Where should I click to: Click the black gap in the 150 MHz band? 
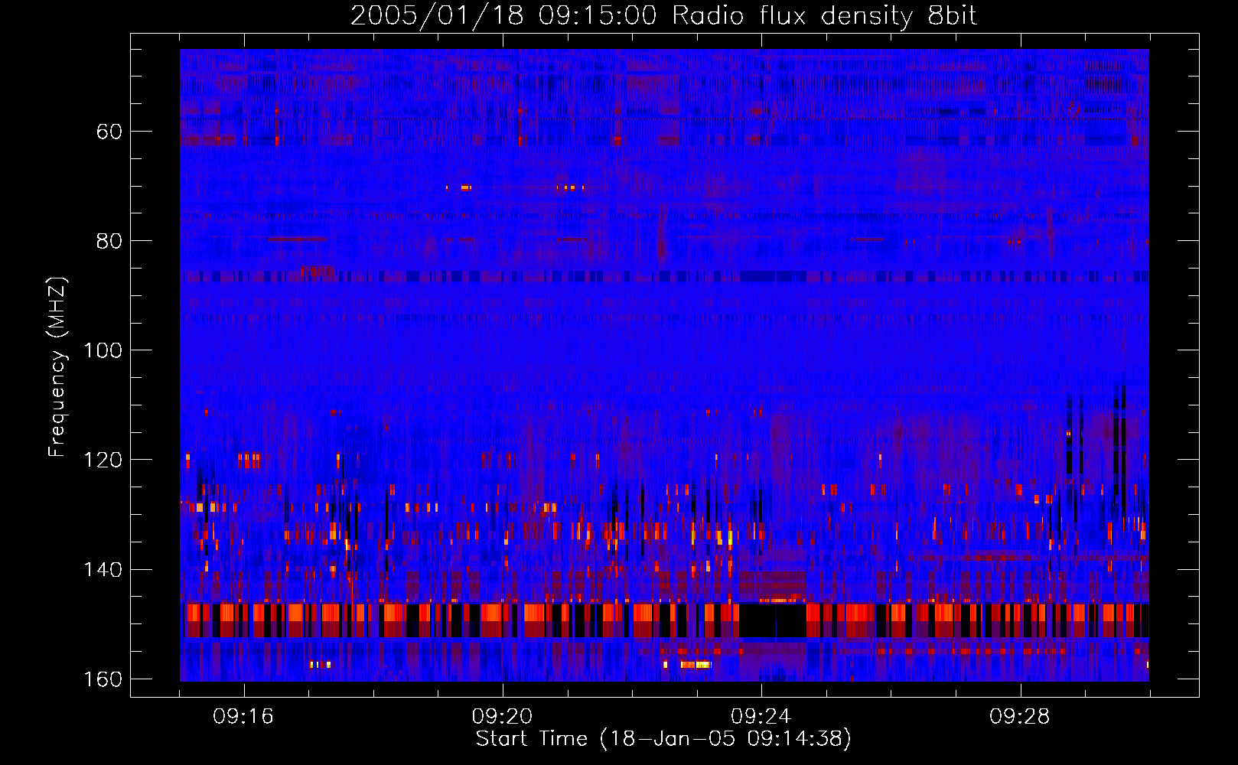point(773,620)
